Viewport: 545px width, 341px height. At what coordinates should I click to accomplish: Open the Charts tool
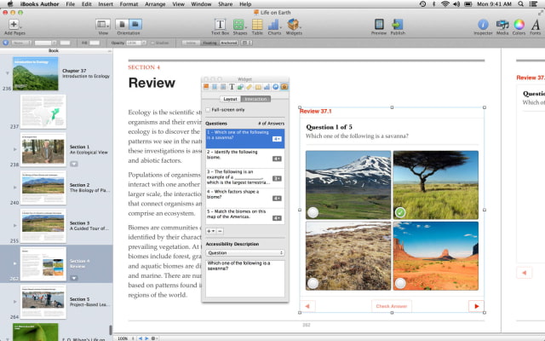coord(274,24)
